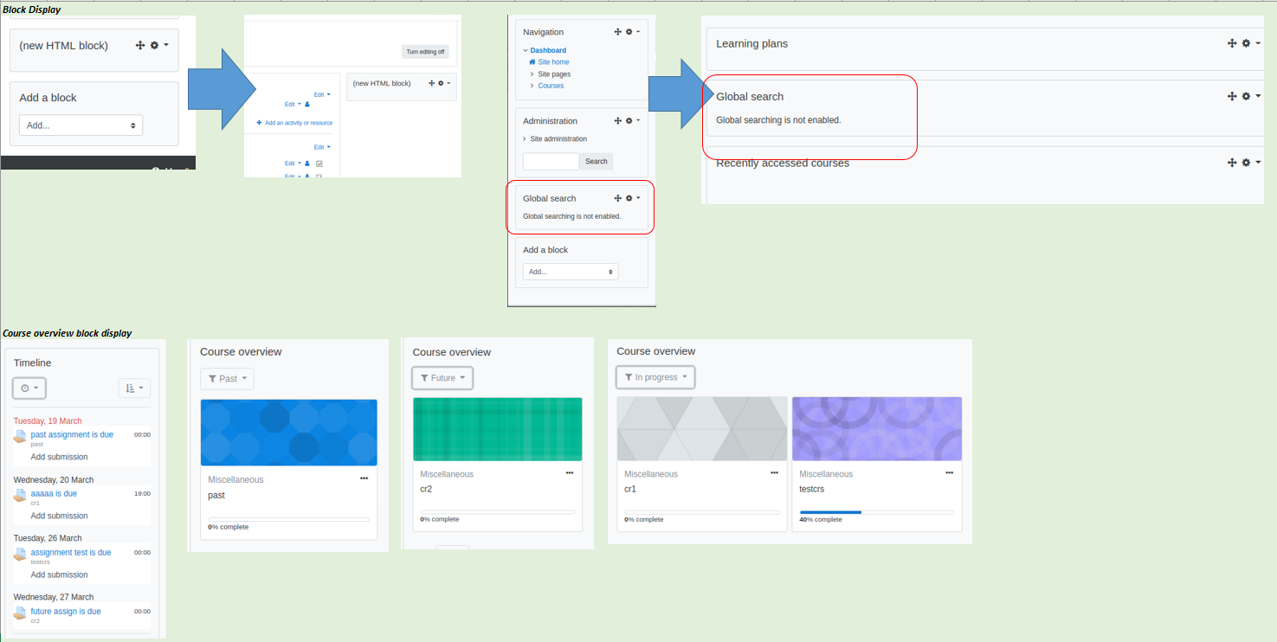Open the Navigation block gear menu

(x=632, y=31)
